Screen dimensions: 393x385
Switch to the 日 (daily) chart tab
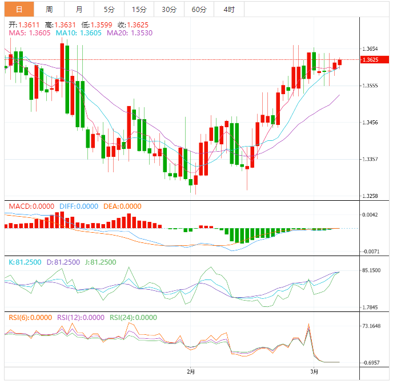pyautogui.click(x=19, y=9)
